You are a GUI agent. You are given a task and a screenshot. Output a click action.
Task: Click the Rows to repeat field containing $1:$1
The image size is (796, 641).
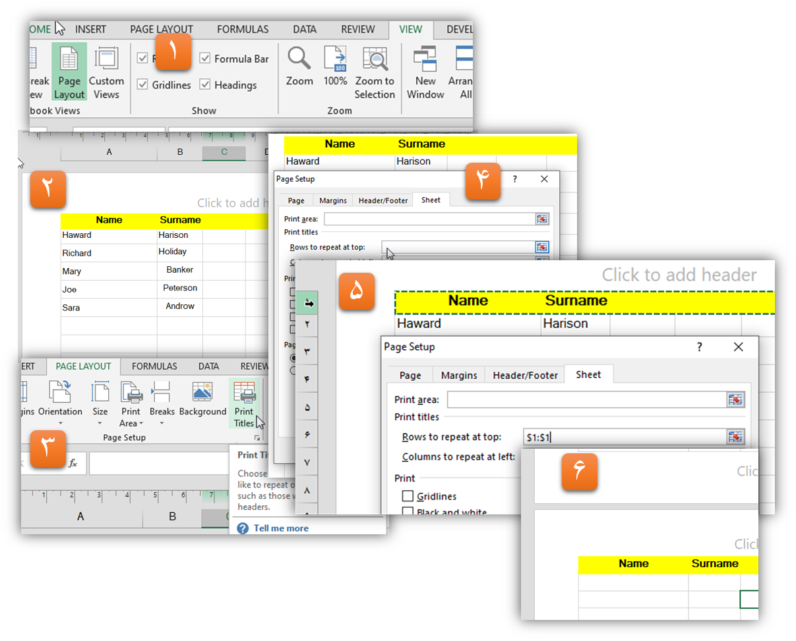pyautogui.click(x=620, y=437)
